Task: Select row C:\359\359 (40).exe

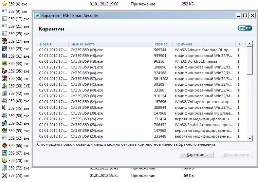Action: point(142,90)
